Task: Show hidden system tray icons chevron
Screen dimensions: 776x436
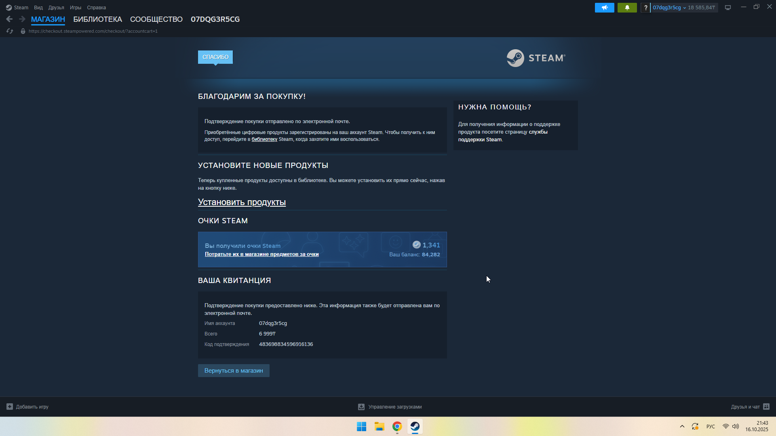Action: pyautogui.click(x=682, y=426)
